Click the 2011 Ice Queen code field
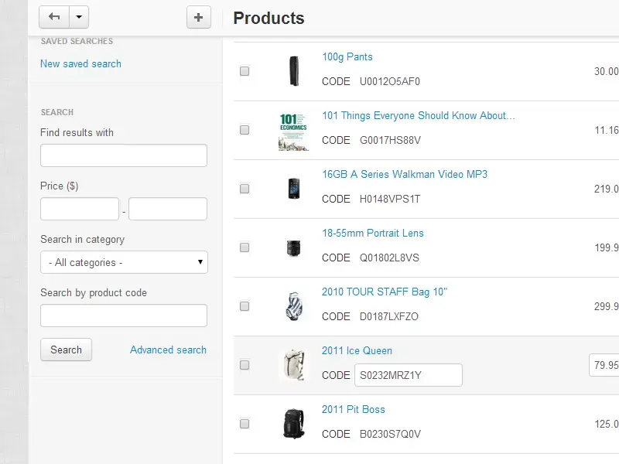 point(408,375)
